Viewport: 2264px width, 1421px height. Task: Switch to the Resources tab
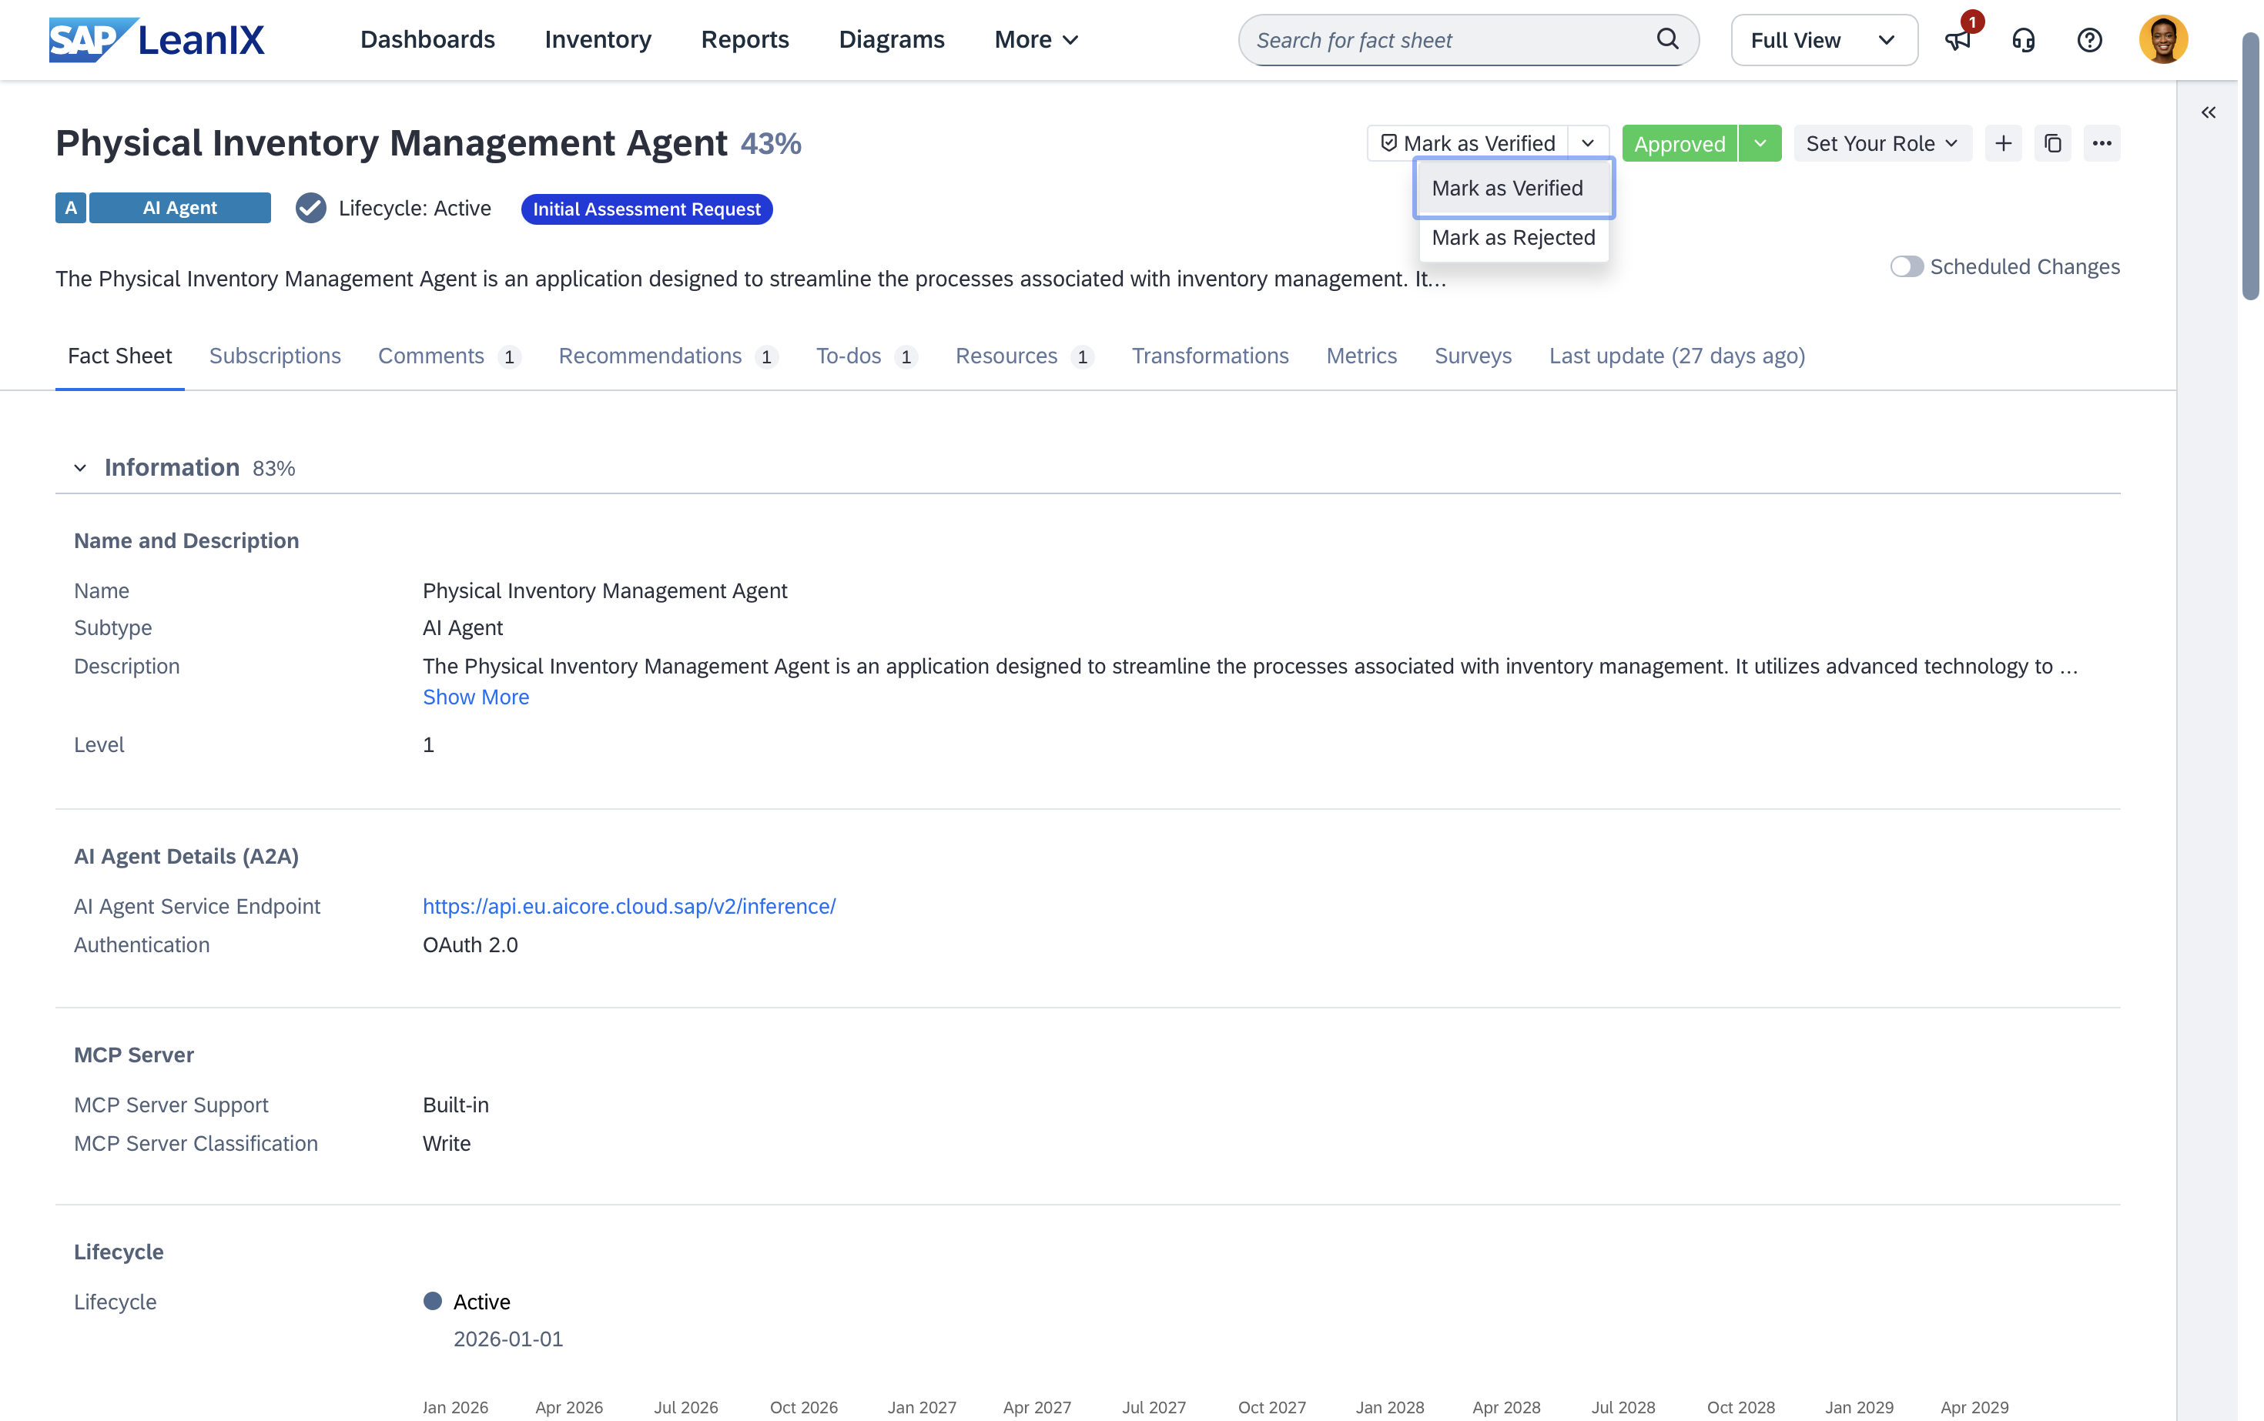[x=1024, y=356]
